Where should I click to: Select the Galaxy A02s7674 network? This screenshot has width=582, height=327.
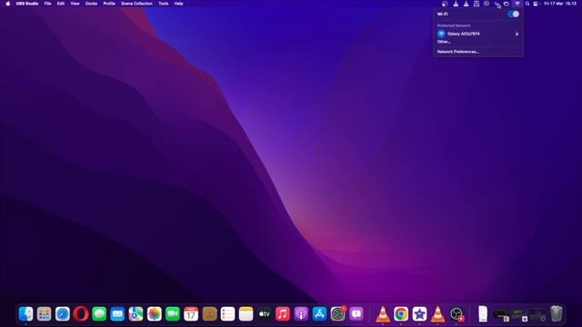[x=478, y=34]
